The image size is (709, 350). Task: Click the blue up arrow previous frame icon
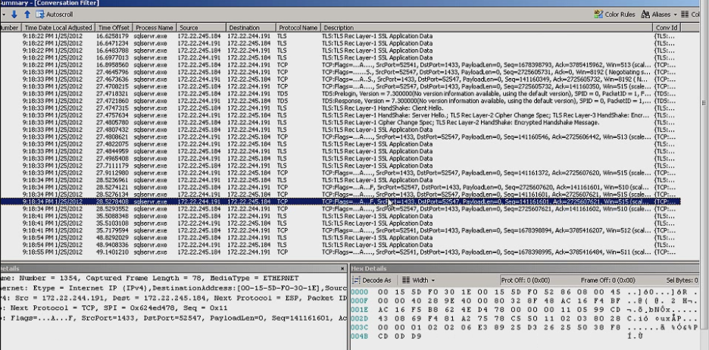click(27, 14)
